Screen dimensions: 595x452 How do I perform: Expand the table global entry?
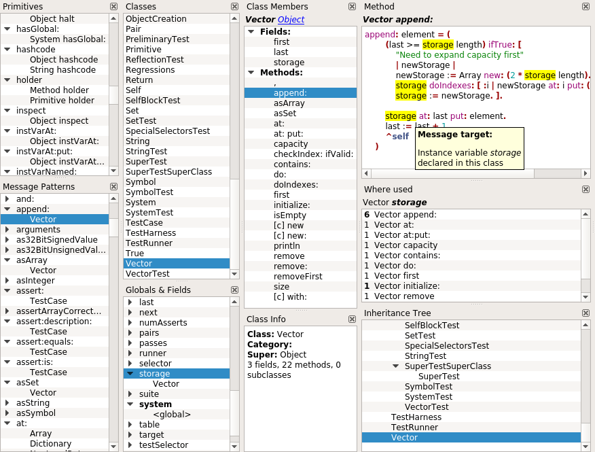(x=130, y=424)
